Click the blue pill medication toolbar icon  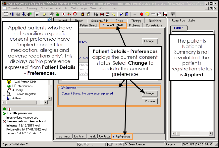coord(121,14)
